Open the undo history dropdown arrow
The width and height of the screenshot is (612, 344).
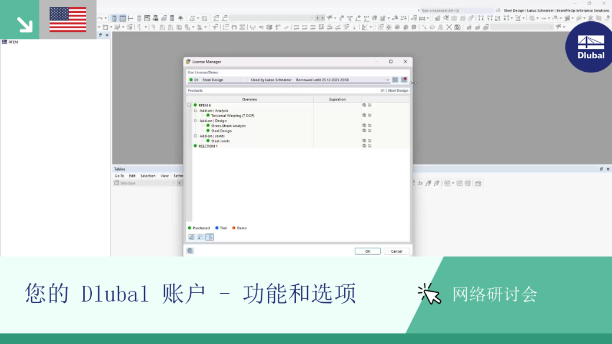tap(106, 18)
